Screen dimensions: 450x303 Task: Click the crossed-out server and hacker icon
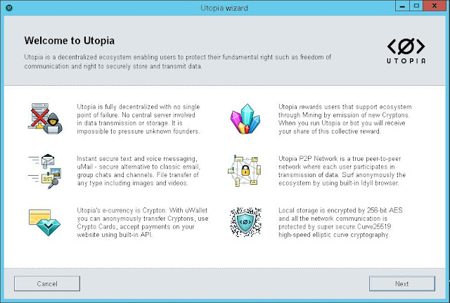(45, 119)
